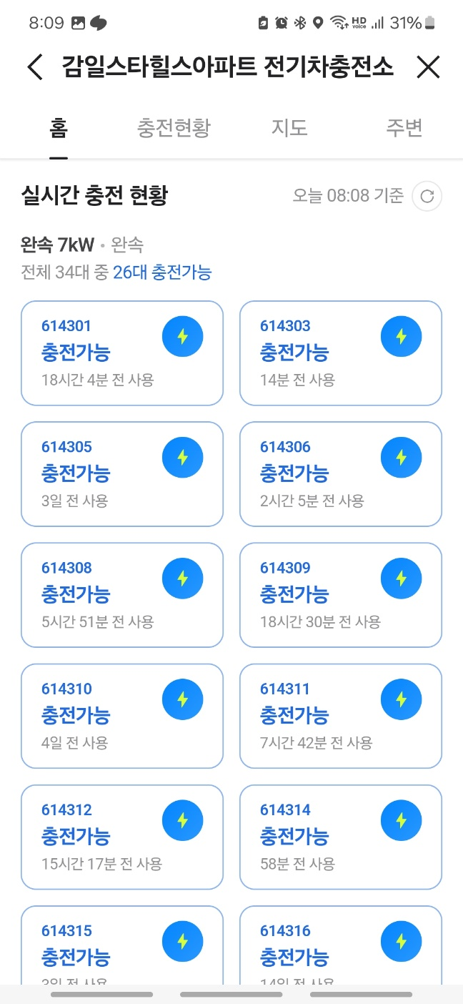Tap the lightning icon on charger 614312

click(x=183, y=820)
